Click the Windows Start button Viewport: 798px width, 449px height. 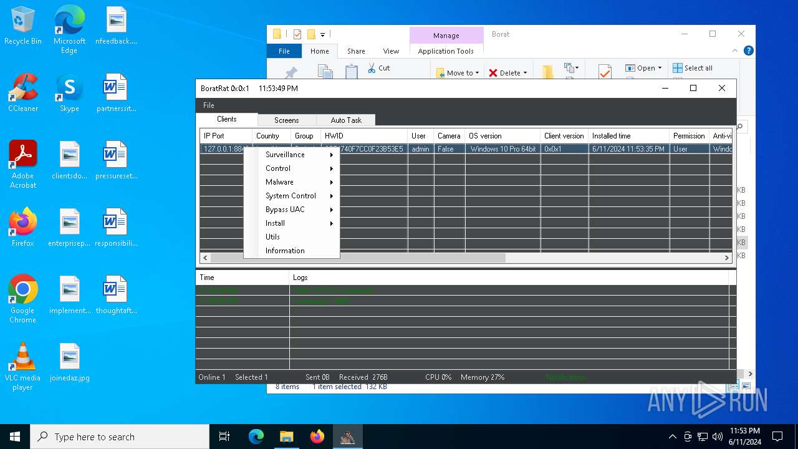coord(15,437)
